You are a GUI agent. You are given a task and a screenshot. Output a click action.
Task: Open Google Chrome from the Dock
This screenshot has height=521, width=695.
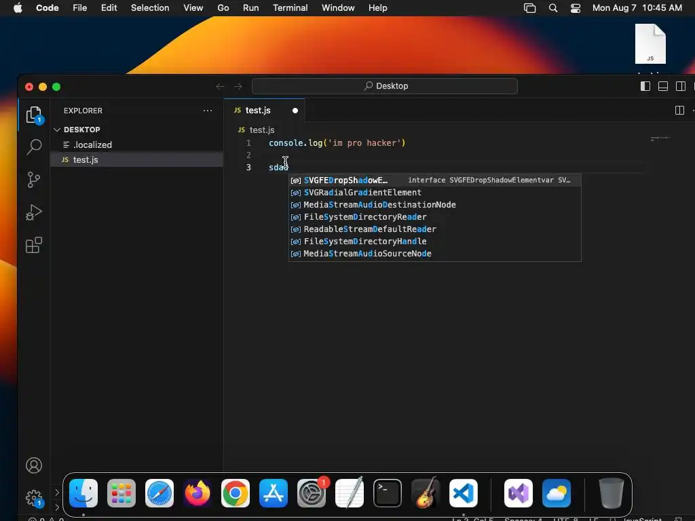236,493
